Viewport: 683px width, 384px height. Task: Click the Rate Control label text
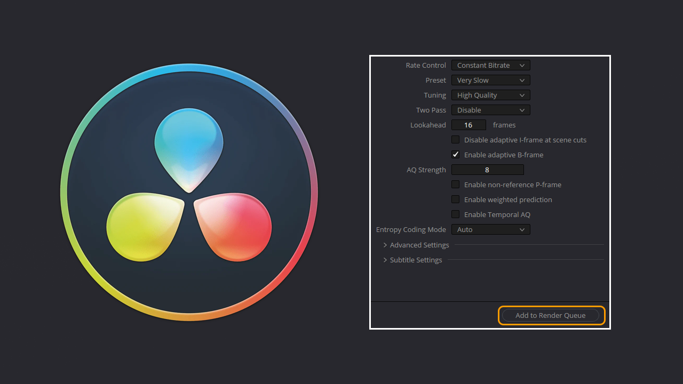426,65
